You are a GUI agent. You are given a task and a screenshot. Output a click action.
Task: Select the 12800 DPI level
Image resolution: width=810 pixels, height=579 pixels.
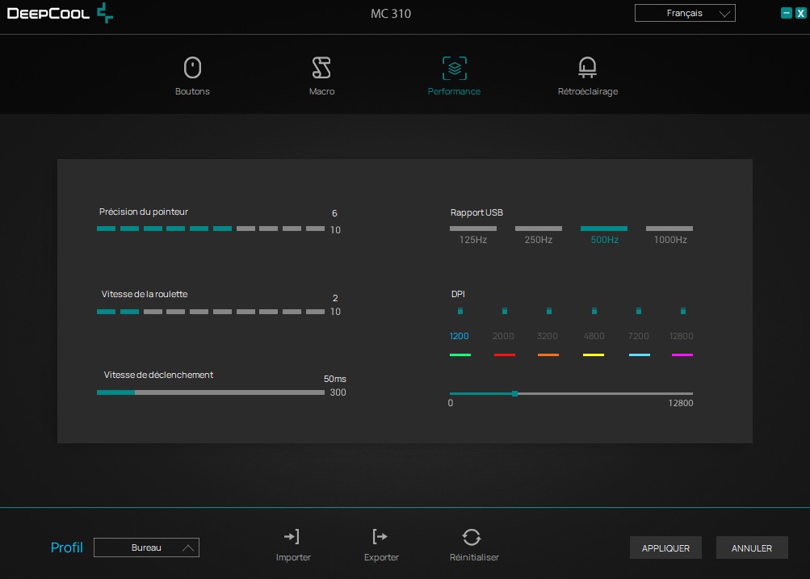coord(682,336)
